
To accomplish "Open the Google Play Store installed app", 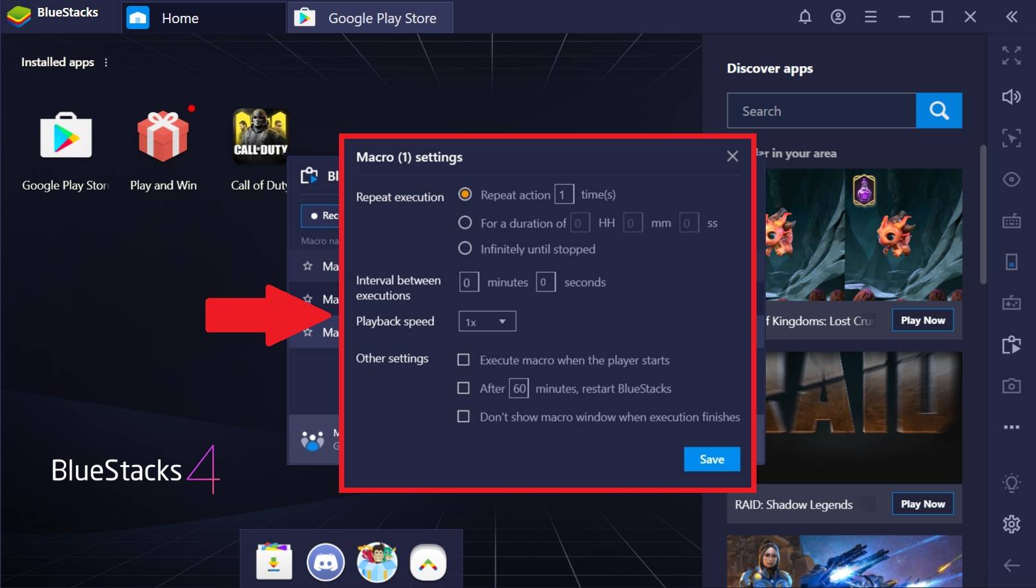I will [66, 136].
